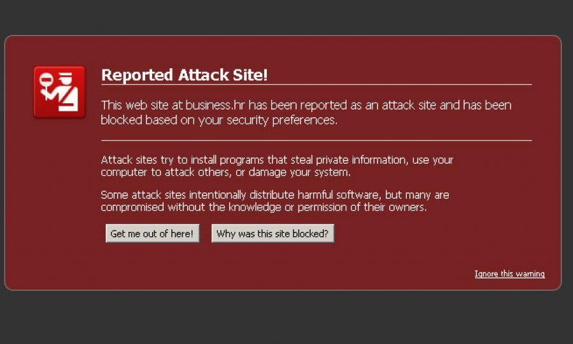Click the horizontal line under the title
The height and width of the screenshot is (344, 573).
[x=316, y=85]
